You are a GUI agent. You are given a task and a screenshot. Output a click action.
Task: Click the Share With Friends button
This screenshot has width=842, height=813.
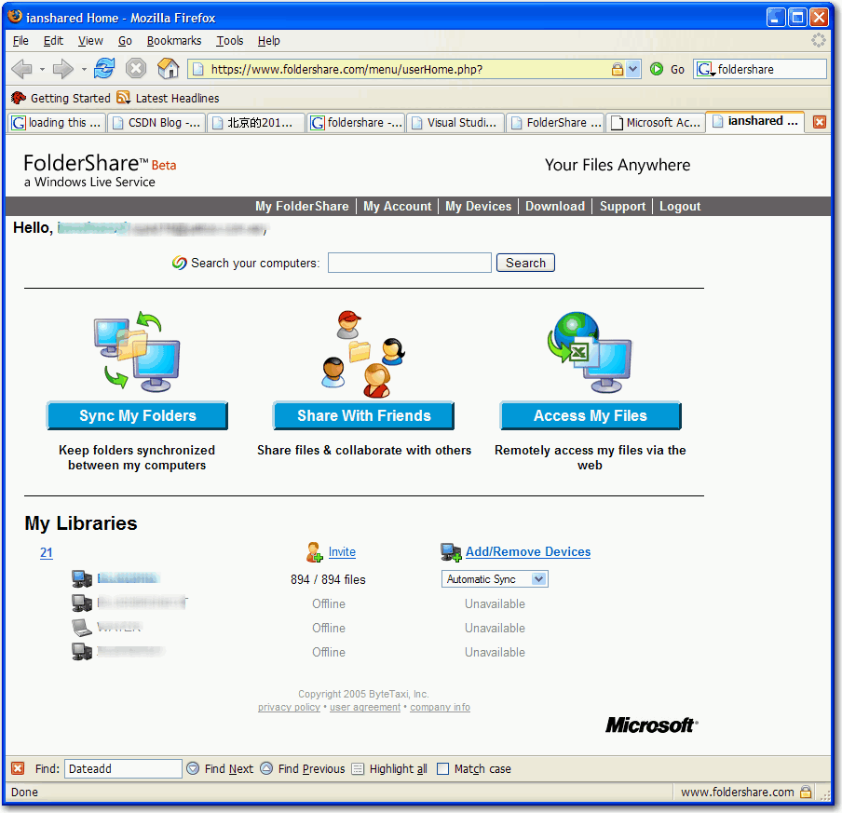pyautogui.click(x=363, y=415)
